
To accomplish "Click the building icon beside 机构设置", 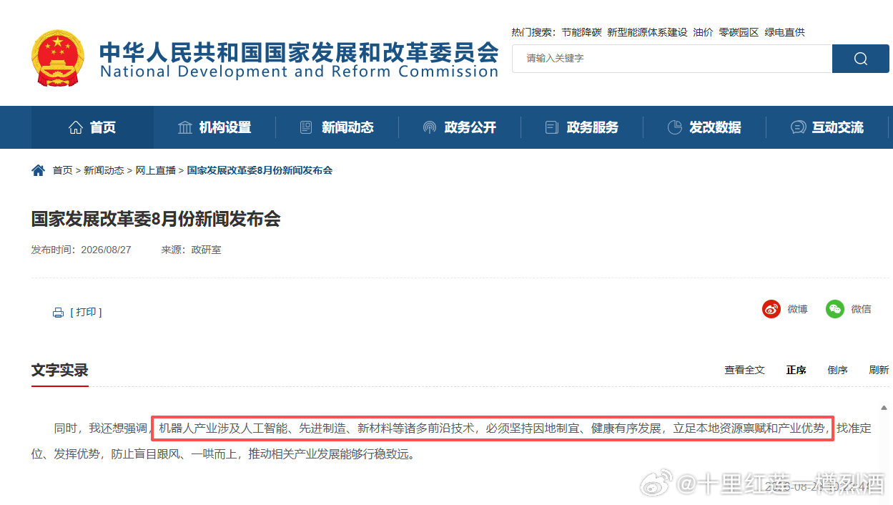I will point(185,127).
